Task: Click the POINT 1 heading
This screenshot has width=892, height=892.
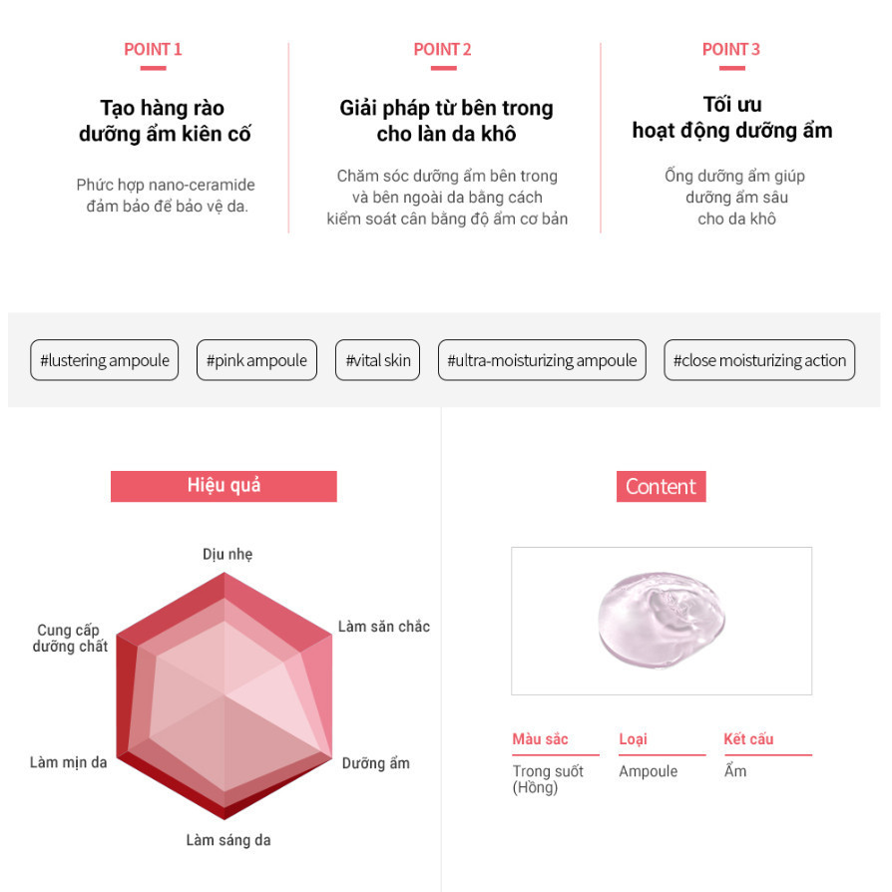Action: (153, 49)
